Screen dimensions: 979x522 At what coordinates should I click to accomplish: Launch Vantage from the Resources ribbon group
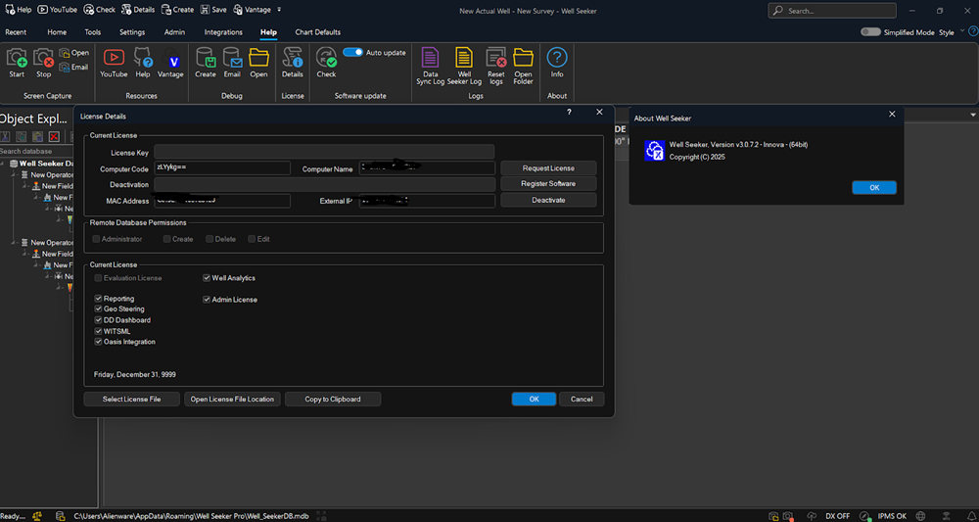click(x=170, y=63)
